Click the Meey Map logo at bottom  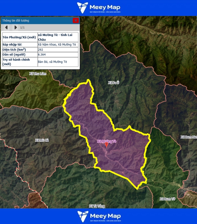tap(98, 216)
